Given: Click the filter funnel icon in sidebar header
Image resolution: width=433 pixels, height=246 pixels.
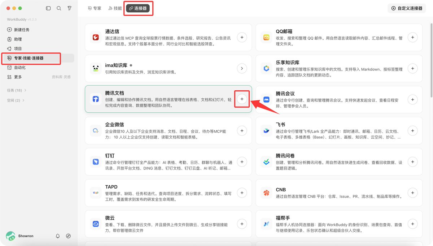Looking at the screenshot, I should [x=69, y=8].
